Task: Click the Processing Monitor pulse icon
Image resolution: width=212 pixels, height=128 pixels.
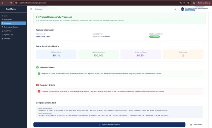Action: click(3, 27)
